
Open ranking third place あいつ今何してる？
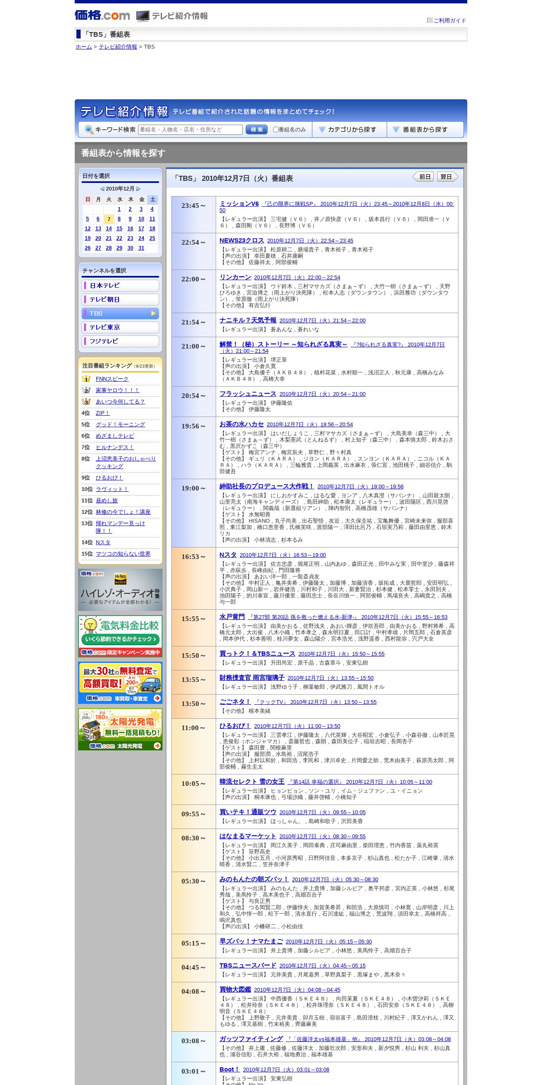(120, 402)
